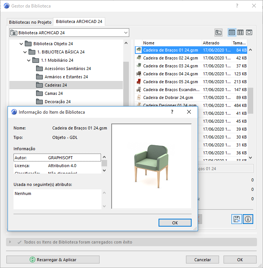Click the status checkmark icon
The width and height of the screenshot is (263, 268).
20,242
